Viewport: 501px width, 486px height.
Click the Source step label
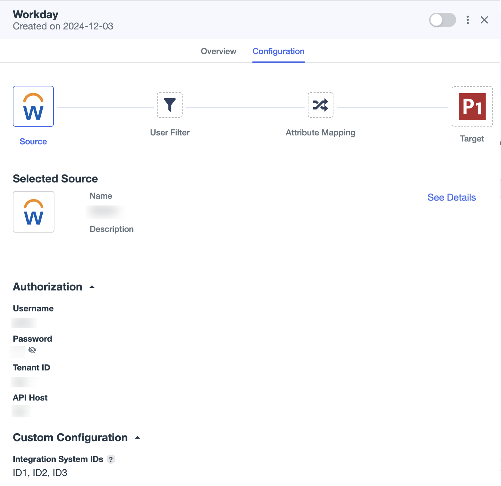33,142
